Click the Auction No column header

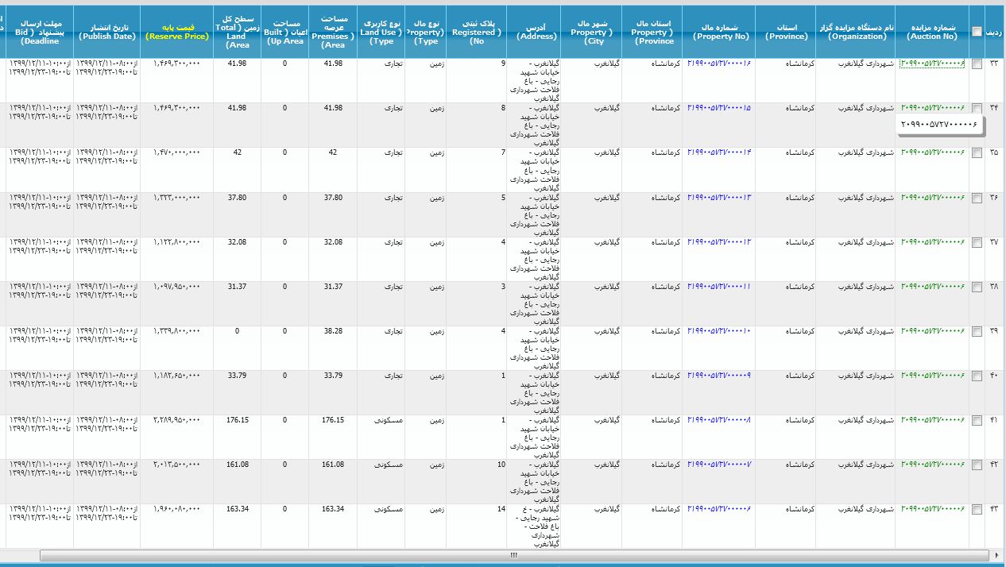tap(931, 32)
